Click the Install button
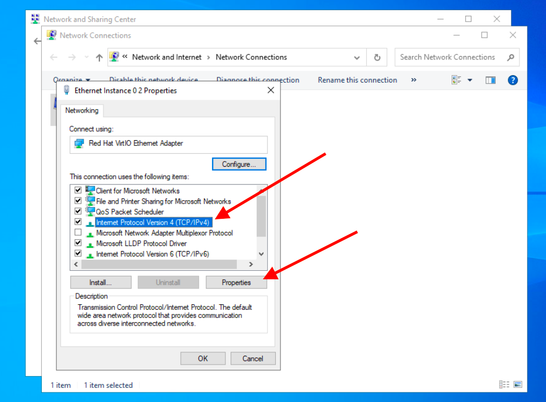 point(101,283)
